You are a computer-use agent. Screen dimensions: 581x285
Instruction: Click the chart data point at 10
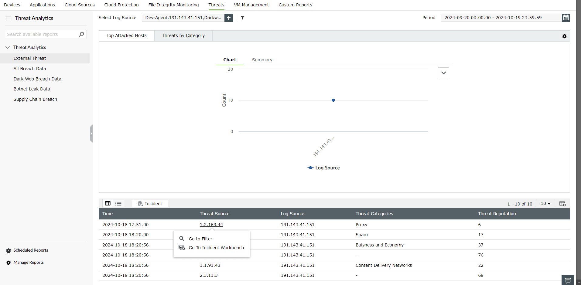click(x=333, y=100)
